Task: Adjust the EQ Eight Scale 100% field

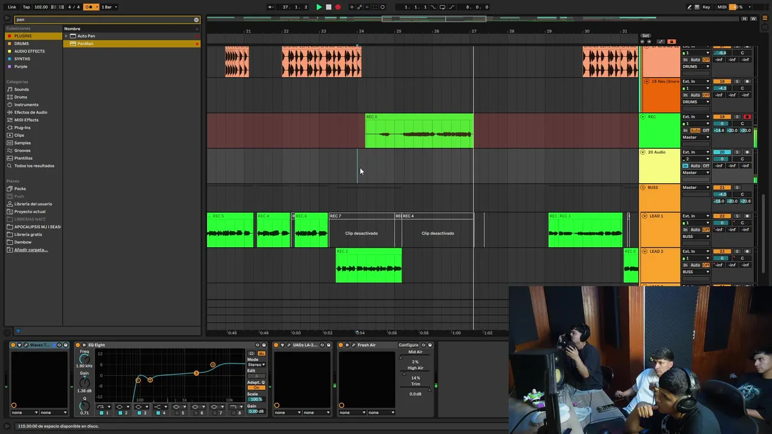Action: point(256,400)
